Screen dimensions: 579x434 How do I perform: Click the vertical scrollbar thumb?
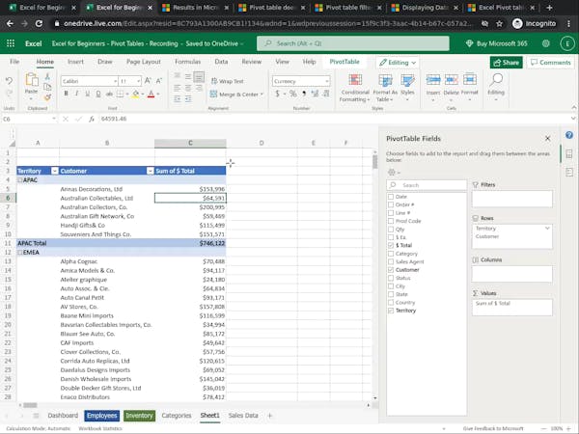(374, 162)
